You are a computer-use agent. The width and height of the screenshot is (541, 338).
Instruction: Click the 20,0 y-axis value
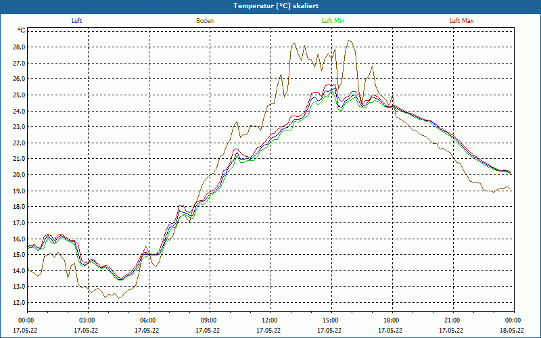[20, 175]
